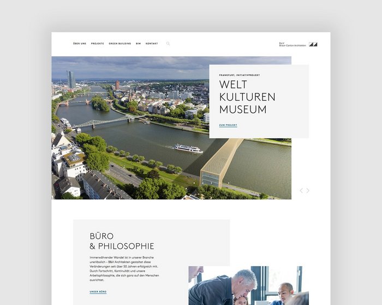Image resolution: width=382 pixels, height=305 pixels.
Task: Click the BÜRO & PHILOSOPHIE heading
Action: coord(122,241)
